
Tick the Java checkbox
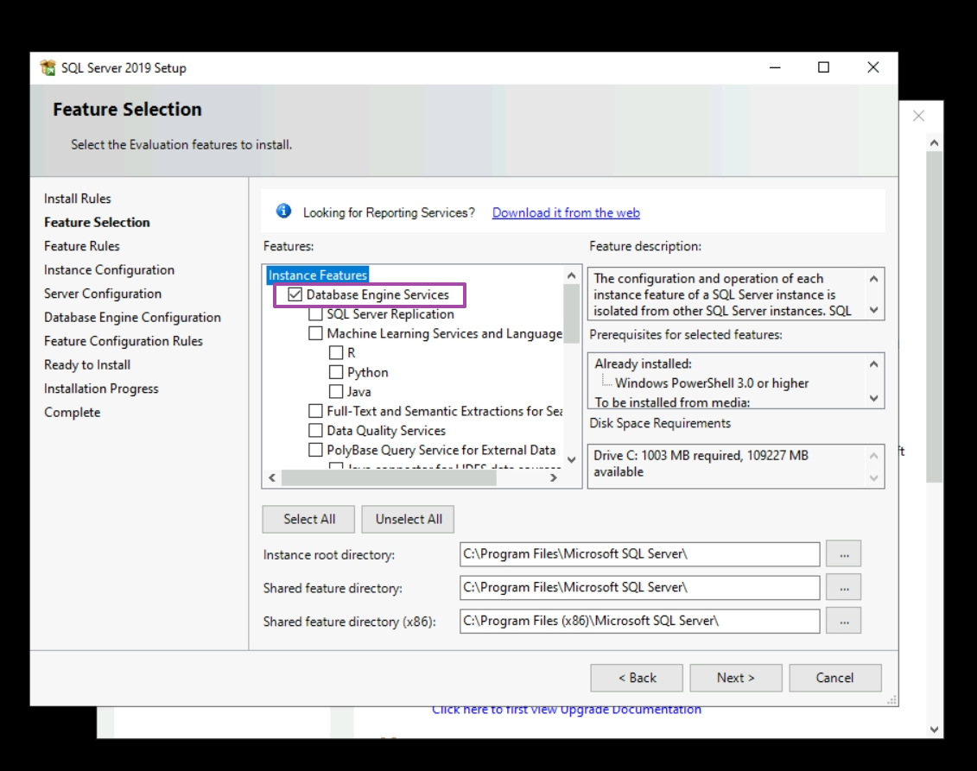(x=336, y=392)
